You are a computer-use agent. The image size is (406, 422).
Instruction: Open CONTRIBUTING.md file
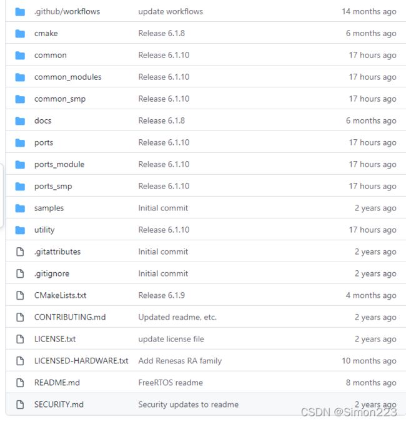(70, 317)
